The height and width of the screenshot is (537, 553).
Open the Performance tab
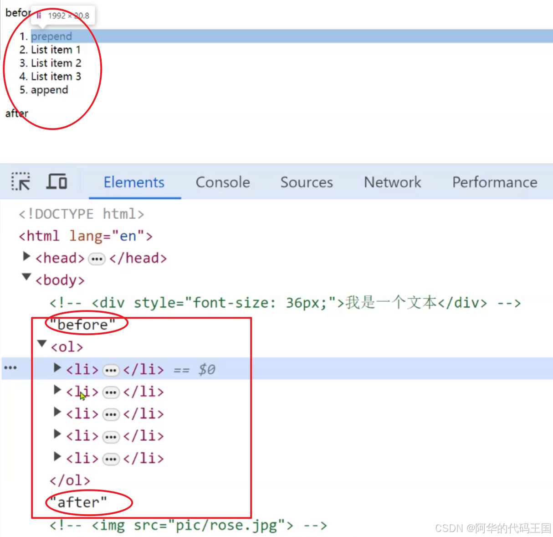coord(495,182)
